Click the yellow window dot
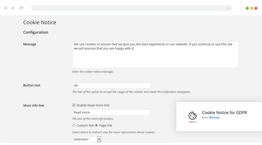This screenshot has width=262, height=145. 252,8
